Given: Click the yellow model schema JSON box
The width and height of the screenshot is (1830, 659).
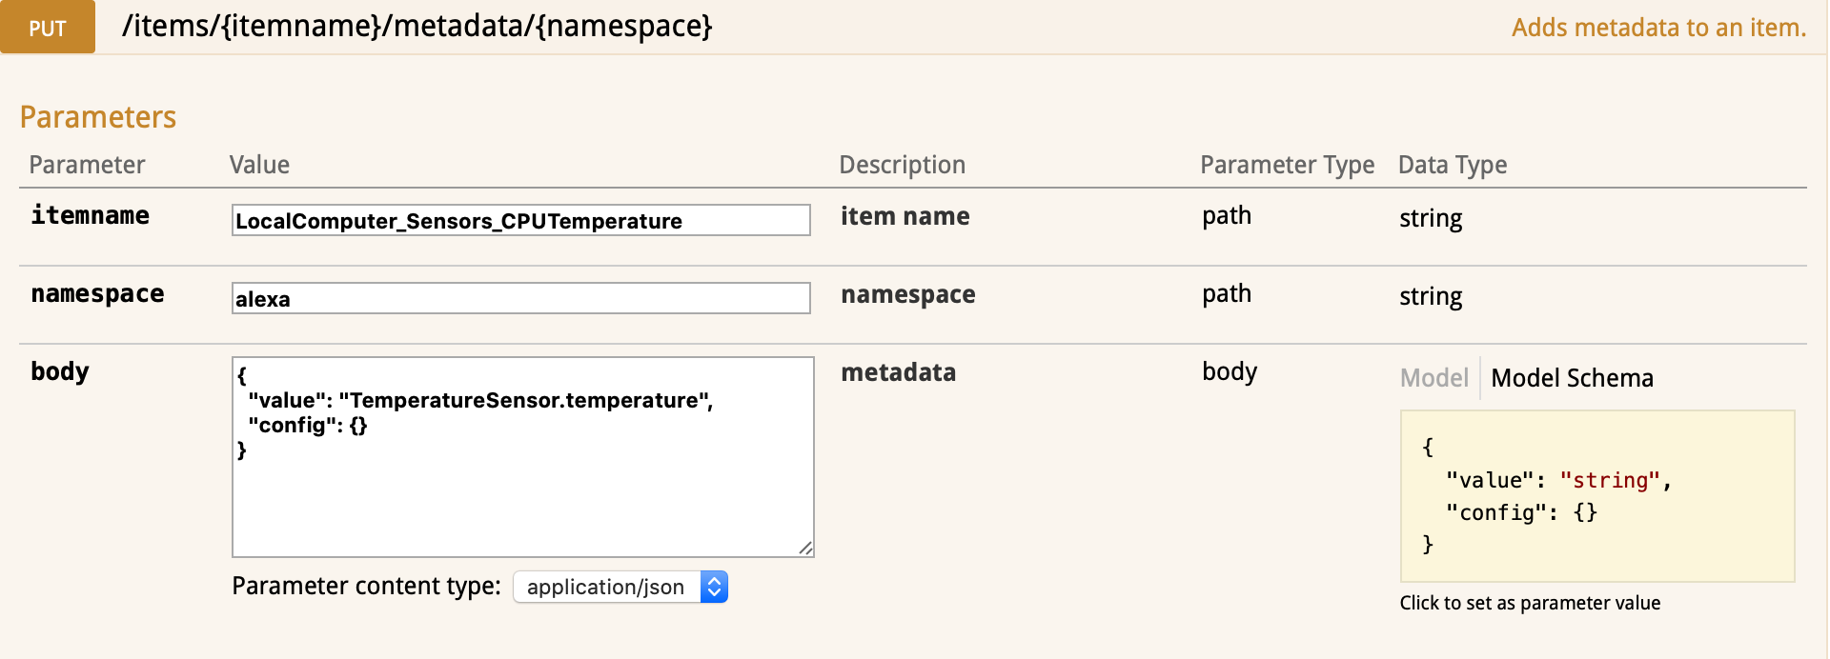Looking at the screenshot, I should 1596,495.
